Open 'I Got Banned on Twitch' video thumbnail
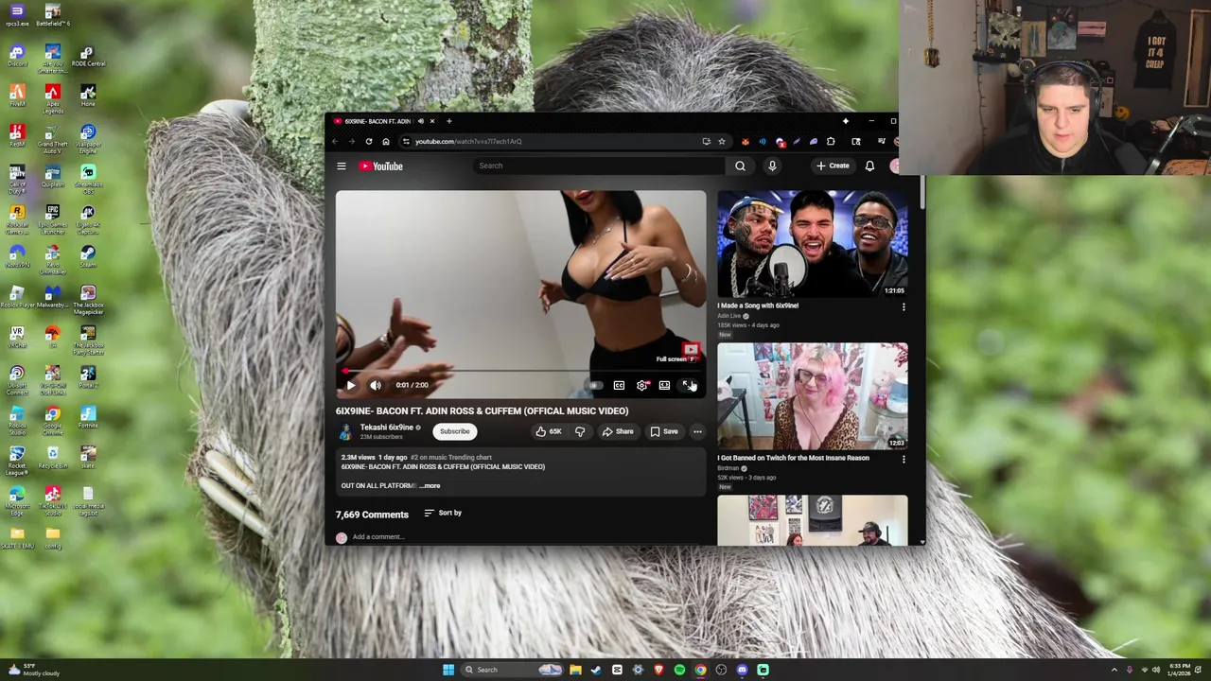The image size is (1211, 681). coord(813,396)
